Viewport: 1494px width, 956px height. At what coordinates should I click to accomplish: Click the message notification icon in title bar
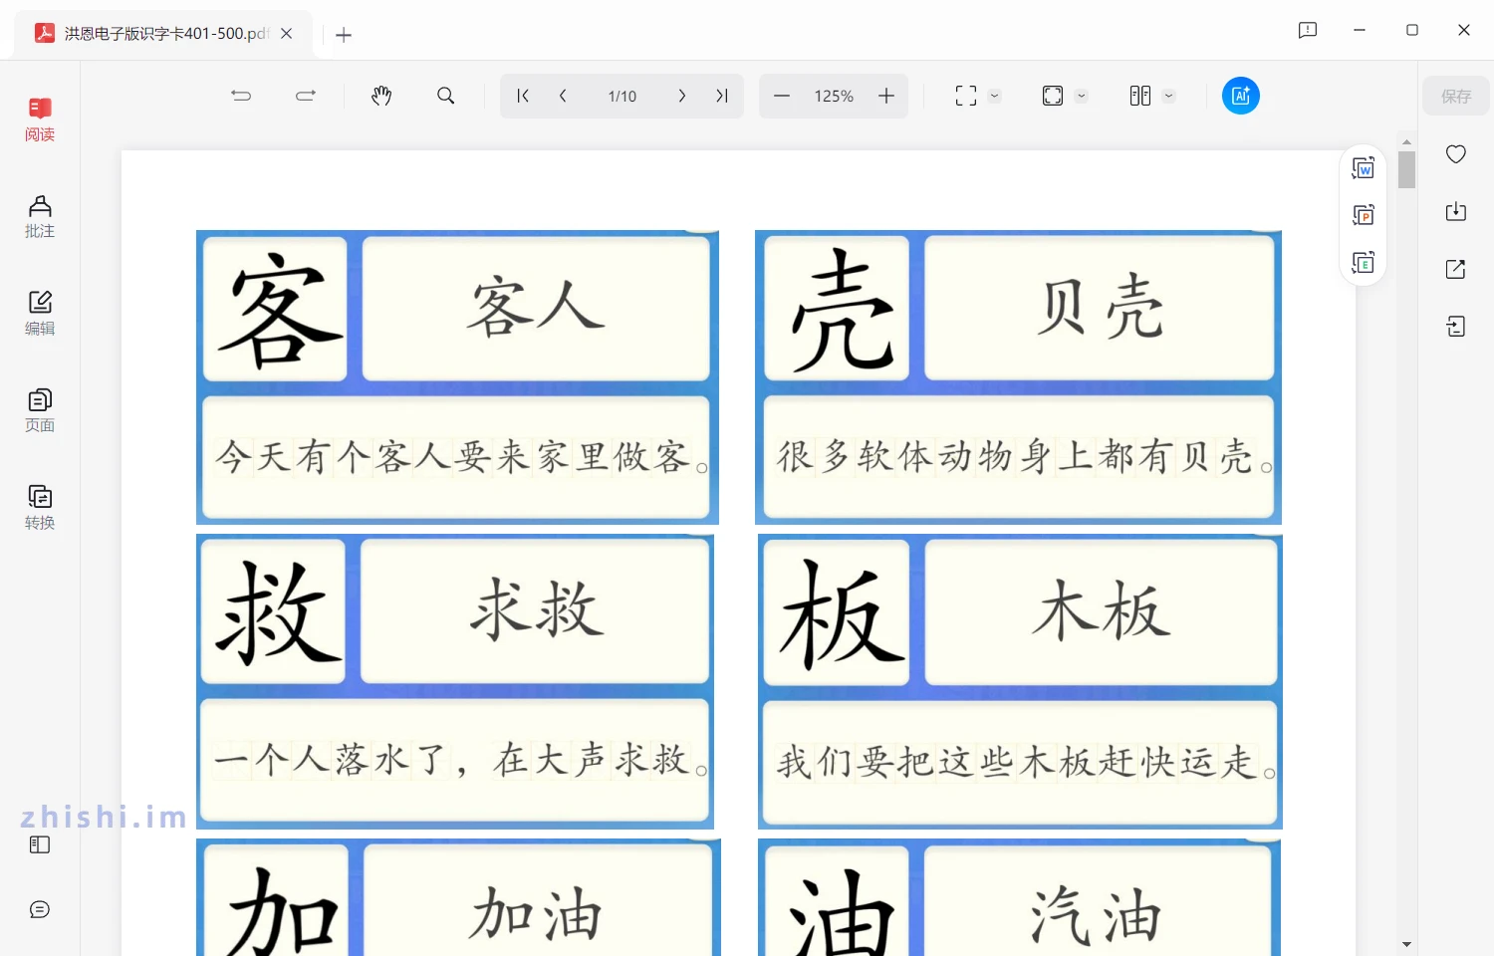tap(1308, 30)
